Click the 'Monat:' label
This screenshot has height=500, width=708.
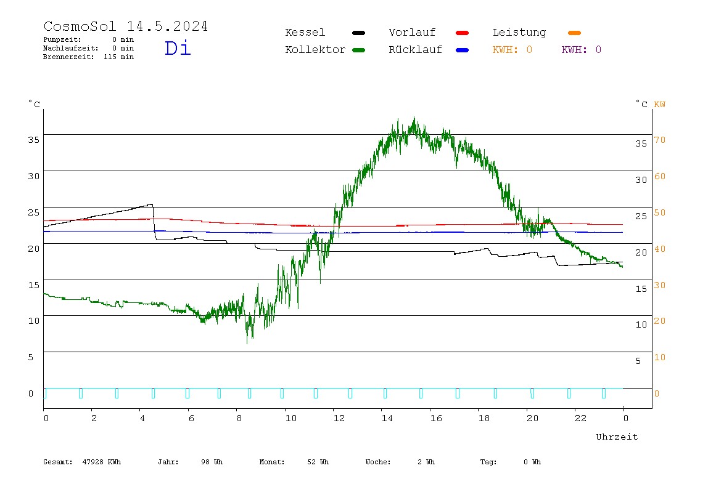(x=272, y=462)
